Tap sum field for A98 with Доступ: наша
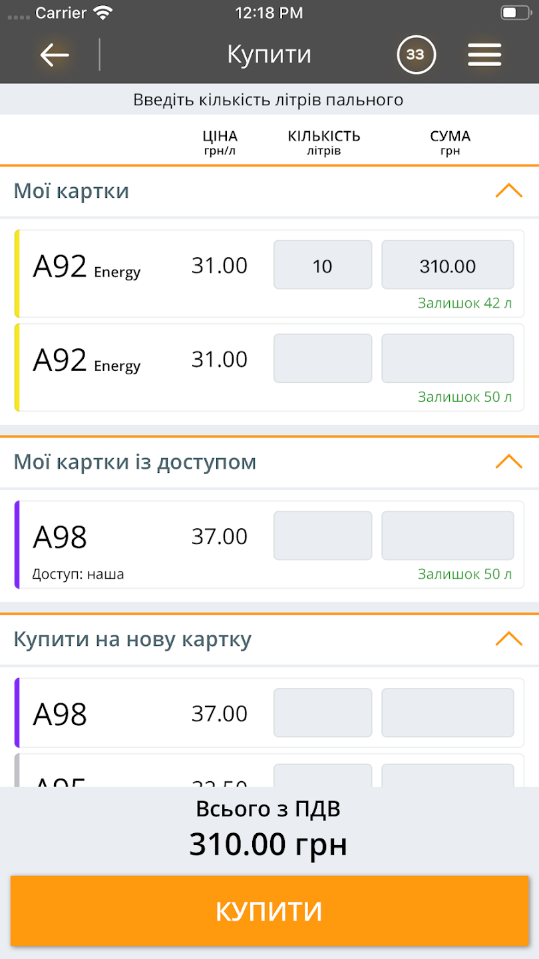Image resolution: width=539 pixels, height=959 pixels. pyautogui.click(x=447, y=536)
